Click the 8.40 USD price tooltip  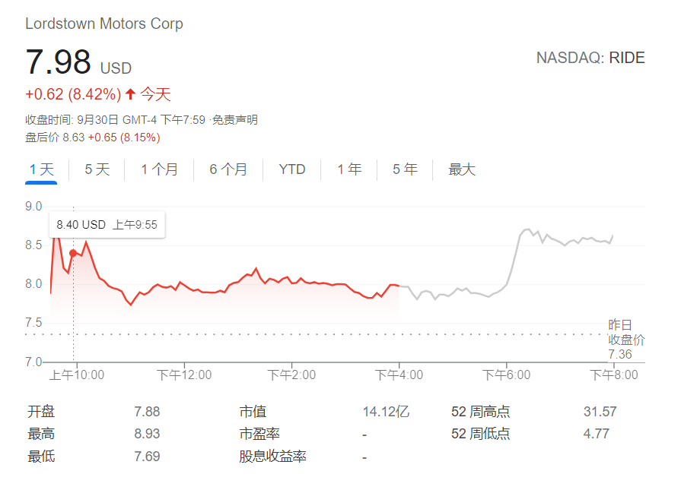pos(107,225)
